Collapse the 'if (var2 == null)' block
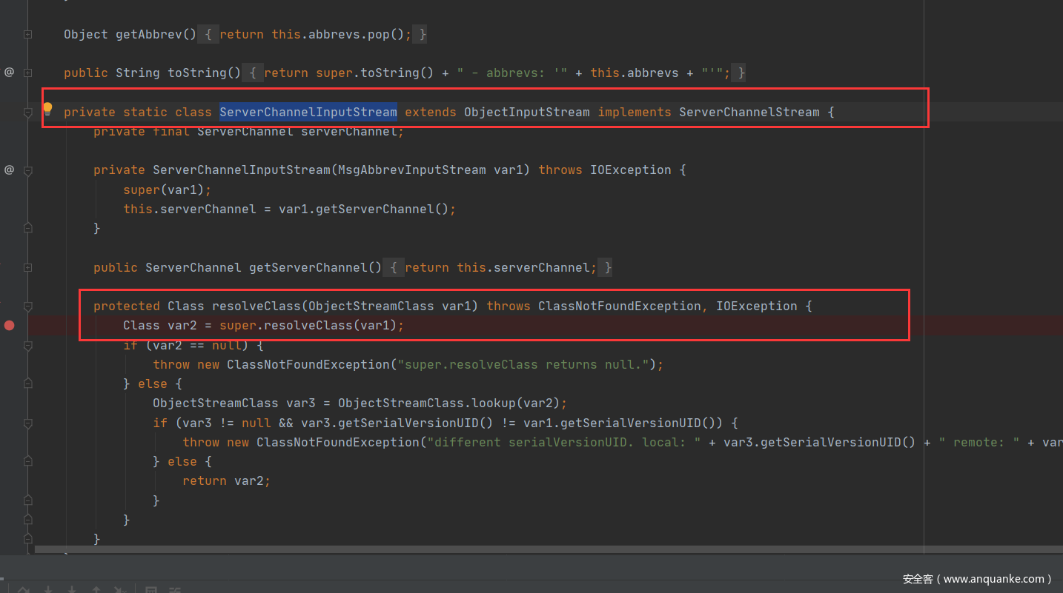 (27, 345)
